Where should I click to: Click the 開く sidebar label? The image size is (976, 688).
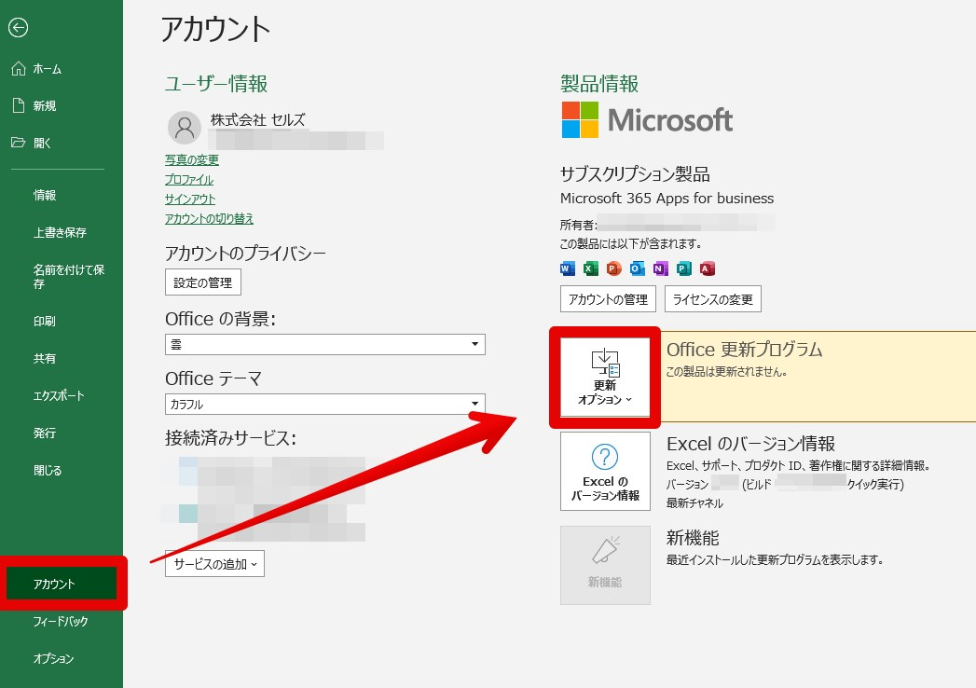point(42,144)
